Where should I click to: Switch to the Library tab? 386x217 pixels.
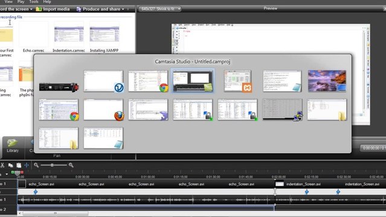click(13, 146)
